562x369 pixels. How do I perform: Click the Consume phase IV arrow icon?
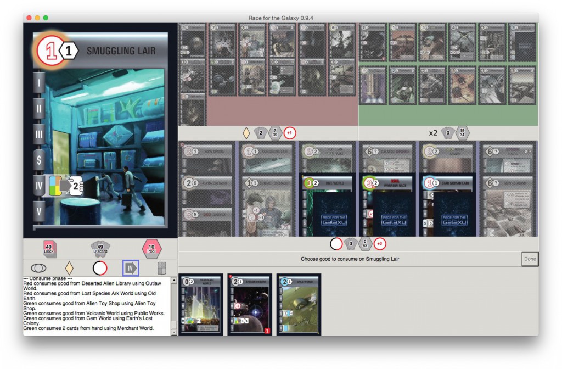click(x=131, y=268)
